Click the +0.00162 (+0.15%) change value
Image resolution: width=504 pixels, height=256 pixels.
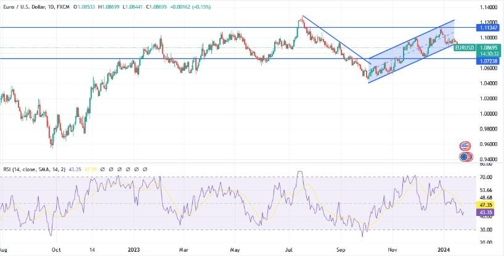tap(190, 7)
